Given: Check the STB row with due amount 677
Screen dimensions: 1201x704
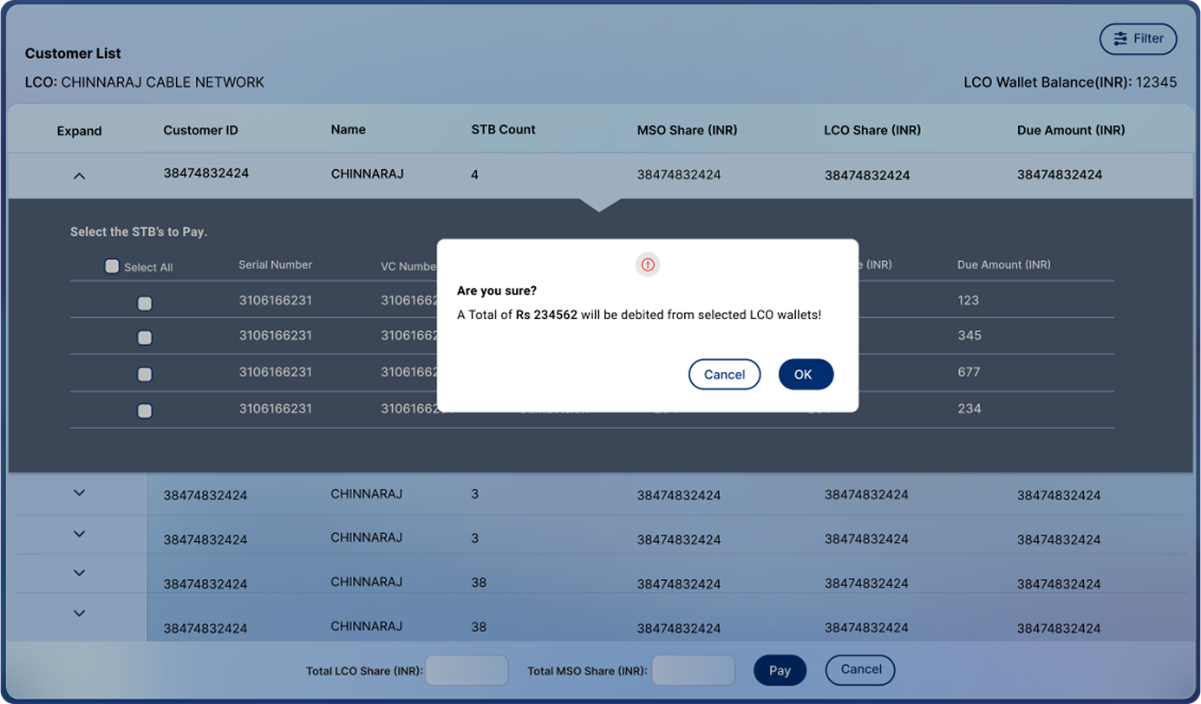Looking at the screenshot, I should click(145, 375).
